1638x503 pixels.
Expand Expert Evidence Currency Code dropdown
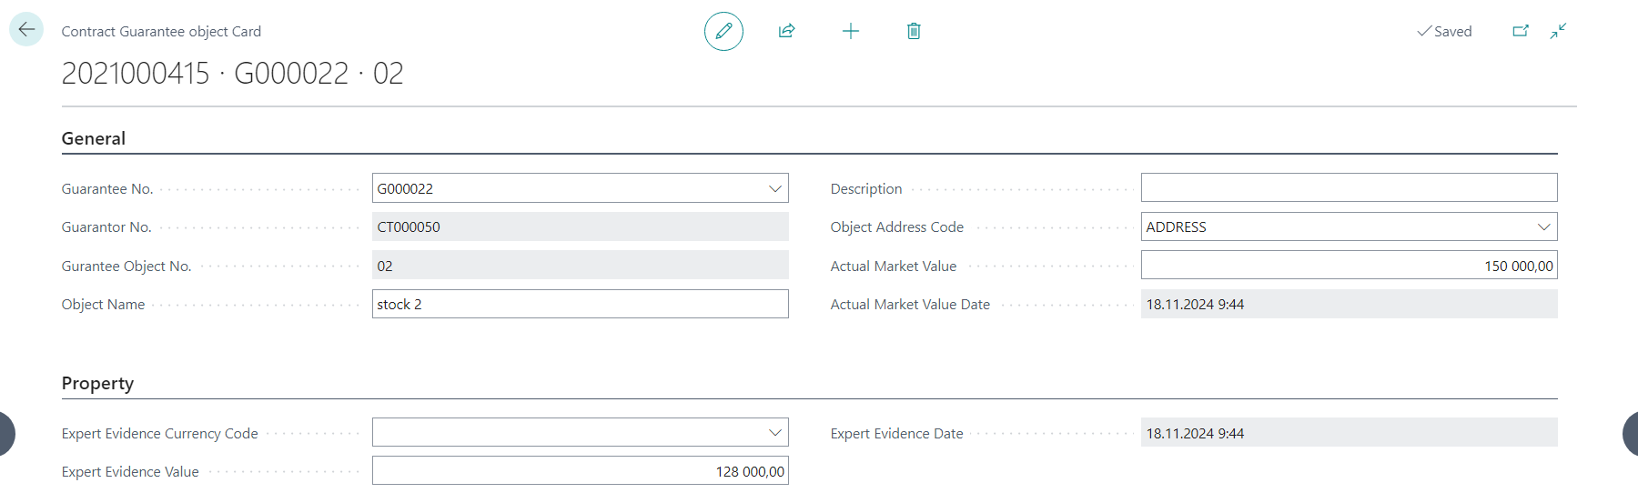click(x=774, y=433)
